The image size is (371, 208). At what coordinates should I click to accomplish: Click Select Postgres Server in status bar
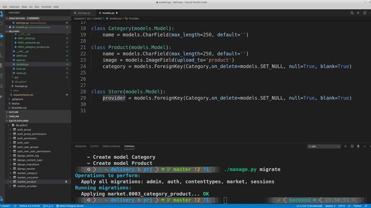pos(70,206)
